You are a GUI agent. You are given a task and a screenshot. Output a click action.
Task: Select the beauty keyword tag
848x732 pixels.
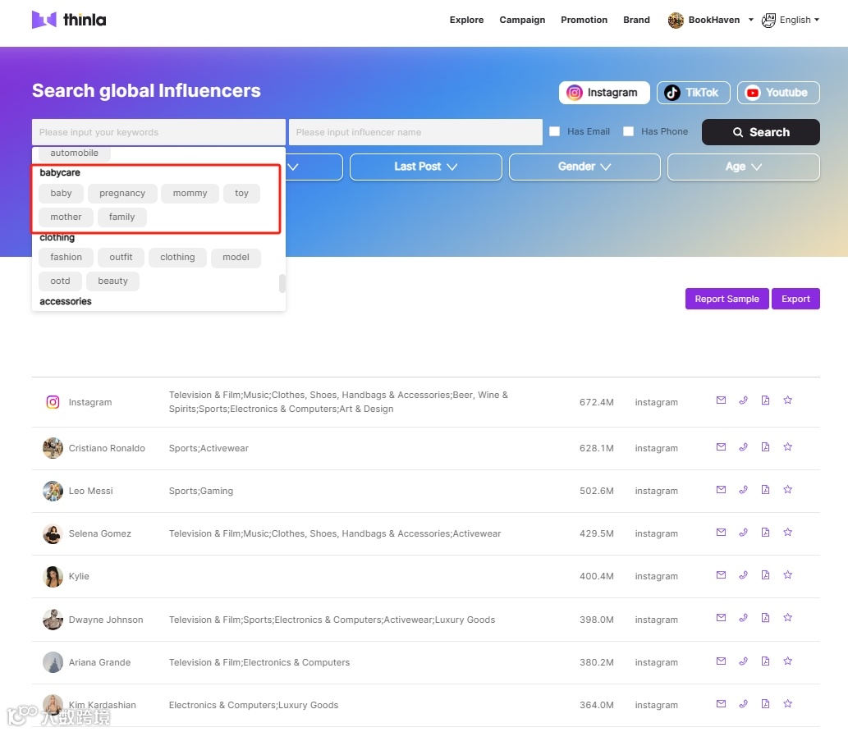(x=112, y=281)
